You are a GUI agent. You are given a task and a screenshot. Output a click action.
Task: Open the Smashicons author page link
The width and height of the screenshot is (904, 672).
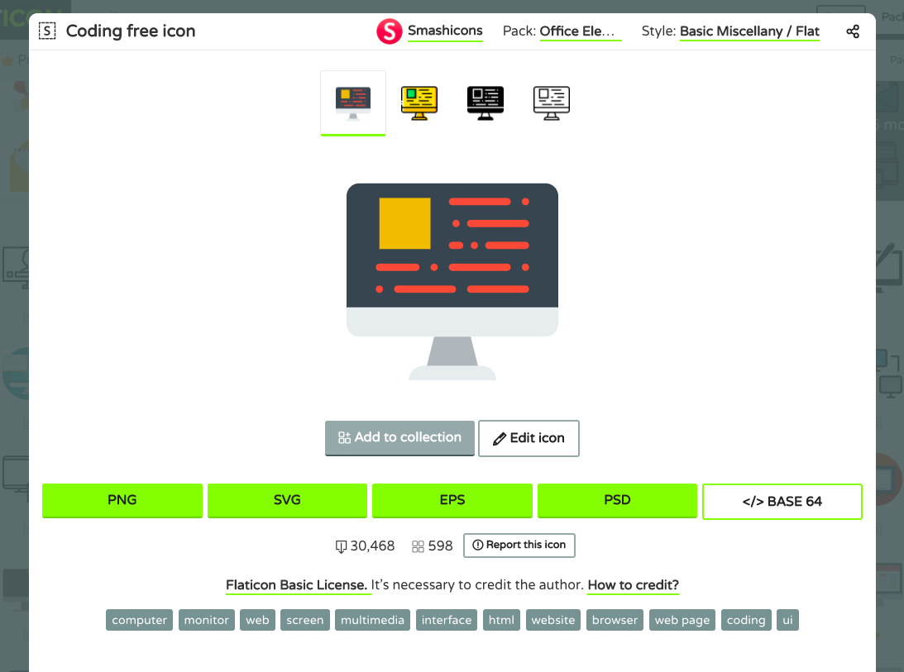pos(445,31)
